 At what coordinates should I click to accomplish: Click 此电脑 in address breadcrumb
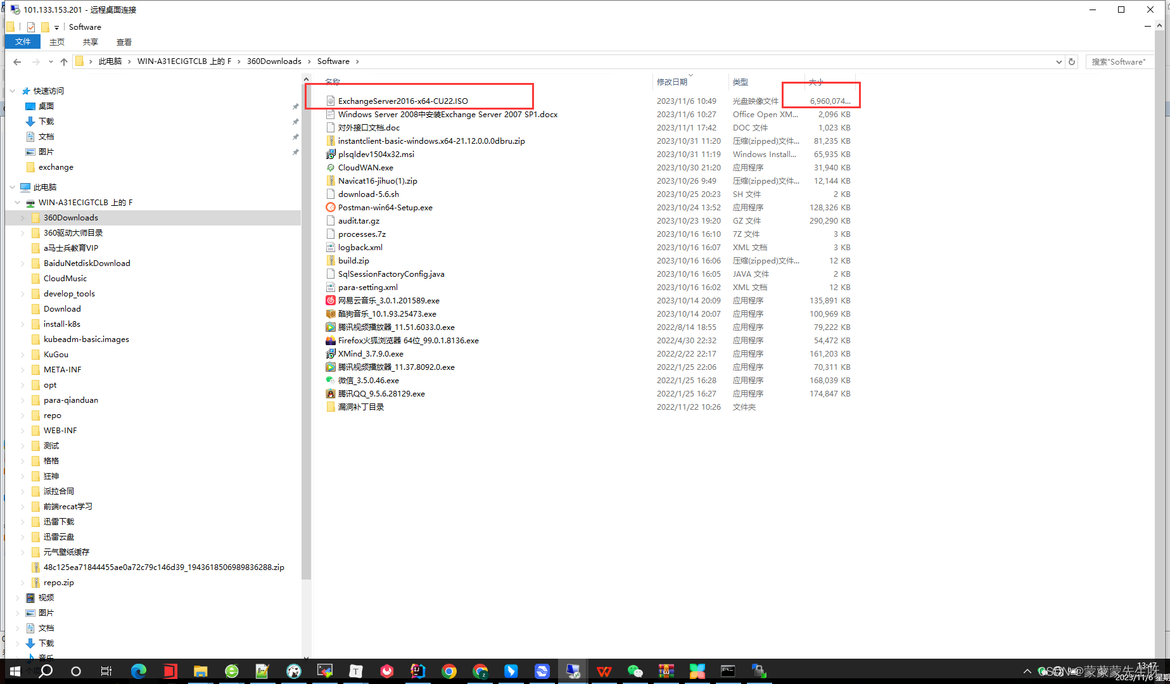pyautogui.click(x=110, y=61)
